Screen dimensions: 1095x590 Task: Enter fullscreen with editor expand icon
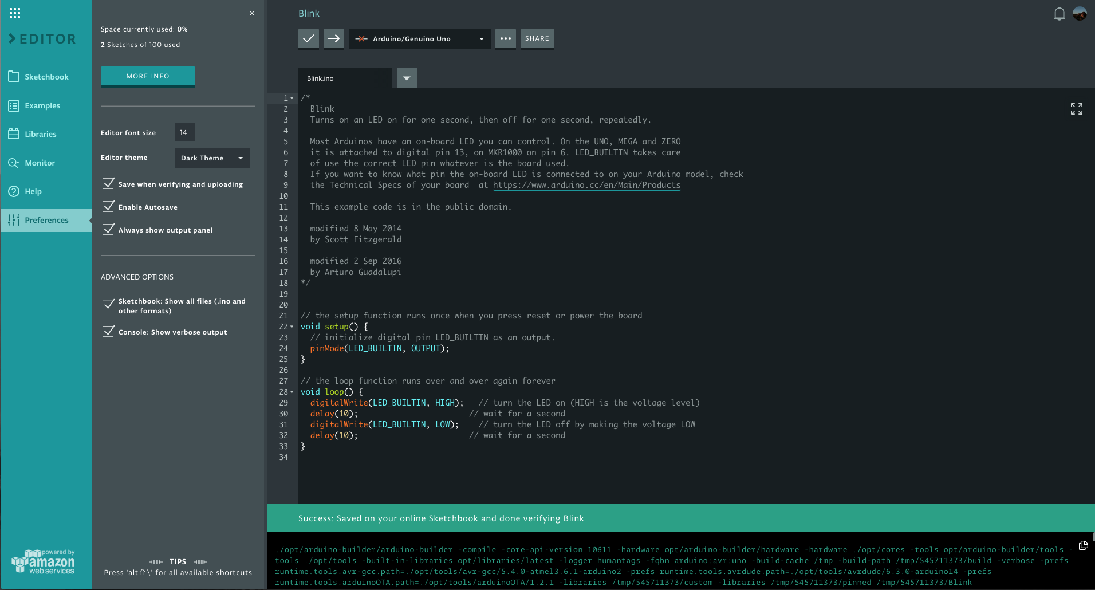tap(1077, 108)
